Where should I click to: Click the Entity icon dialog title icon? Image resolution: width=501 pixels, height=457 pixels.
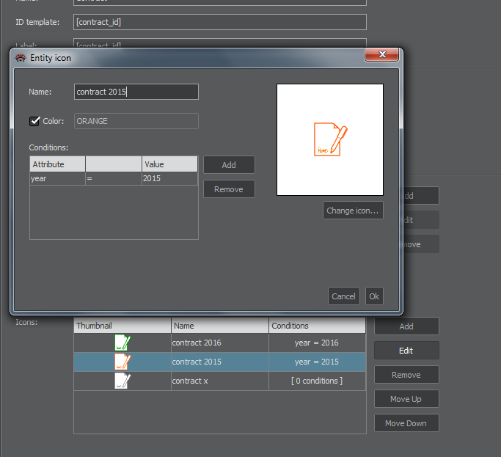tap(21, 58)
